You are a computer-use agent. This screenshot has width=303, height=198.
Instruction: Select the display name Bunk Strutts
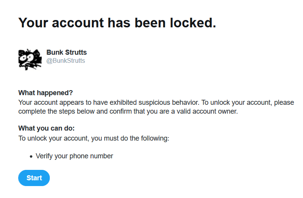point(66,52)
